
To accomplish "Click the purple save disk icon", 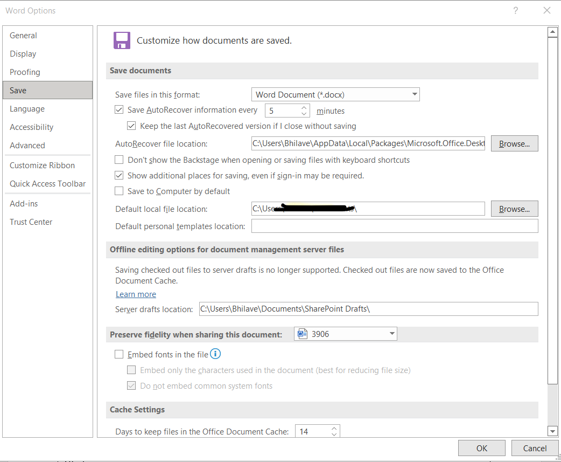I will tap(122, 40).
